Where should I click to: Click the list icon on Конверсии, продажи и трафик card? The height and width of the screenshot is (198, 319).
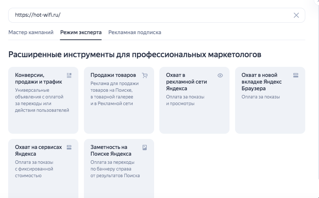click(x=69, y=75)
